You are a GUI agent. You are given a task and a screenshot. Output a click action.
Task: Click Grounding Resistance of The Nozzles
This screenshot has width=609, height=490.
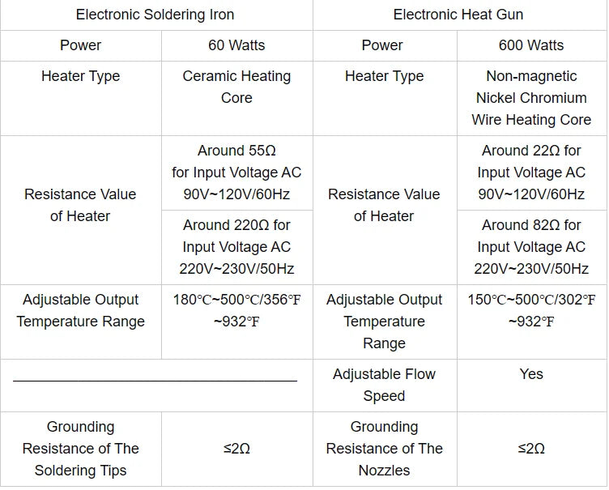385,450
